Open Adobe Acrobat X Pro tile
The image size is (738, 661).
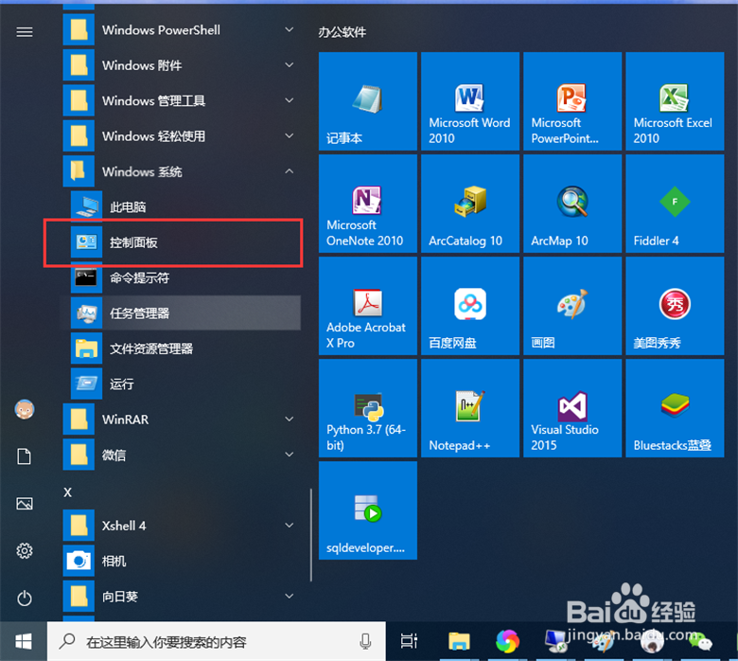point(368,306)
